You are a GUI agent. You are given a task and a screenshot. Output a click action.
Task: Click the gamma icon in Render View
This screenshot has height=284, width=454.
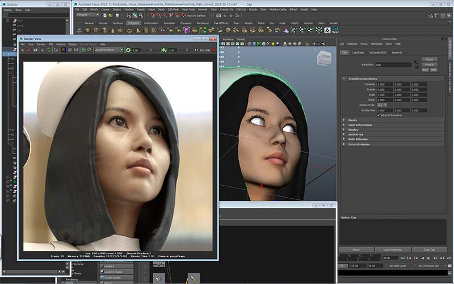click(164, 50)
